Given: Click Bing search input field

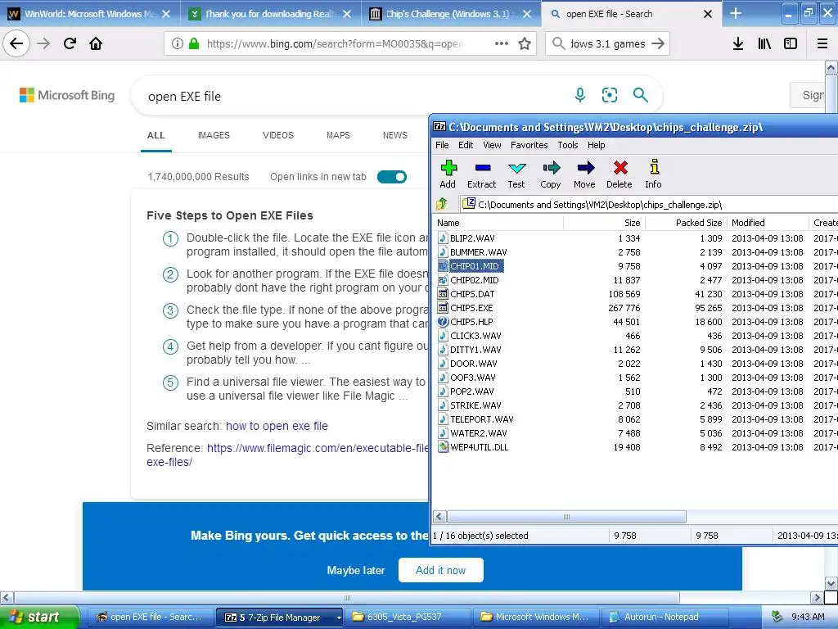Looking at the screenshot, I should [353, 97].
